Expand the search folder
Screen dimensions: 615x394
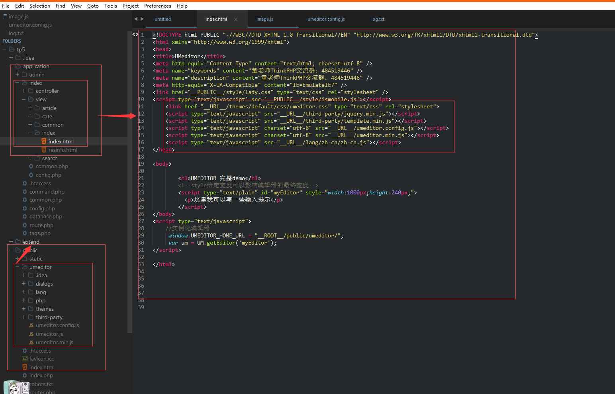[x=30, y=158]
